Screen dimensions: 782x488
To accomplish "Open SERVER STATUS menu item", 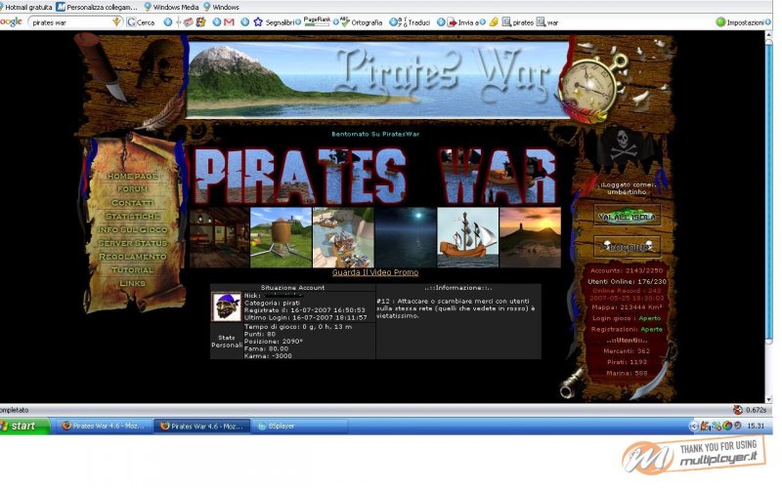I will point(132,243).
